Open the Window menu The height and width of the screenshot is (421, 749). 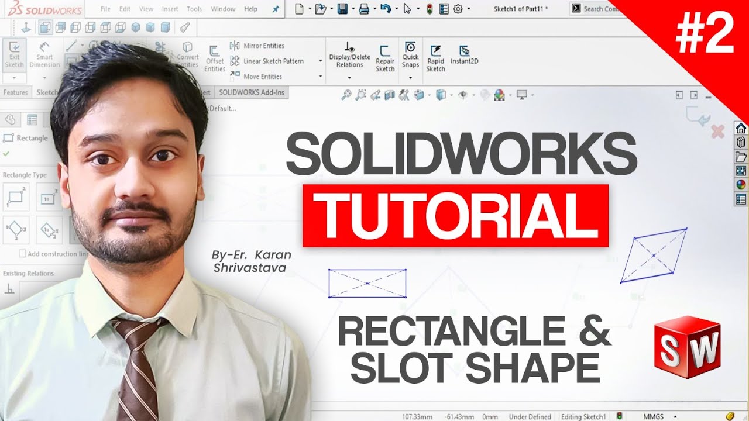(223, 9)
